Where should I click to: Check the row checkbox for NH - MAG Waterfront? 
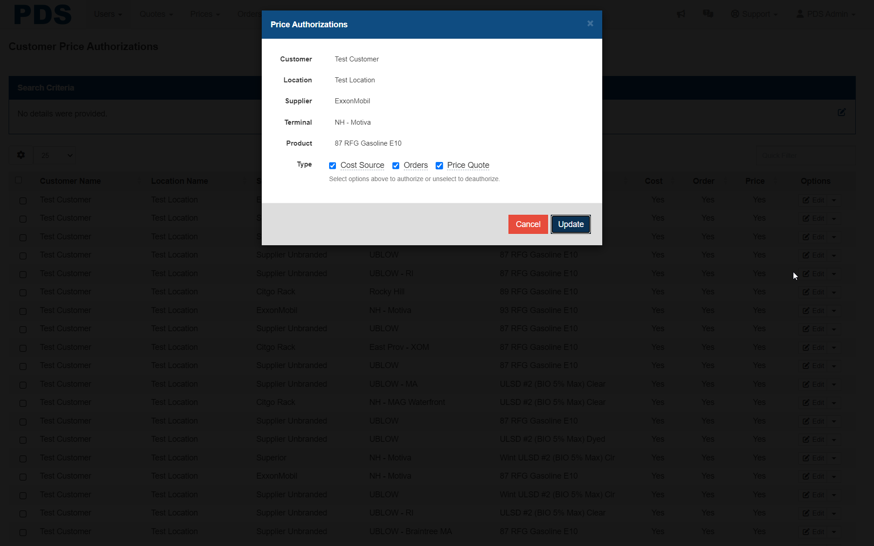23,403
